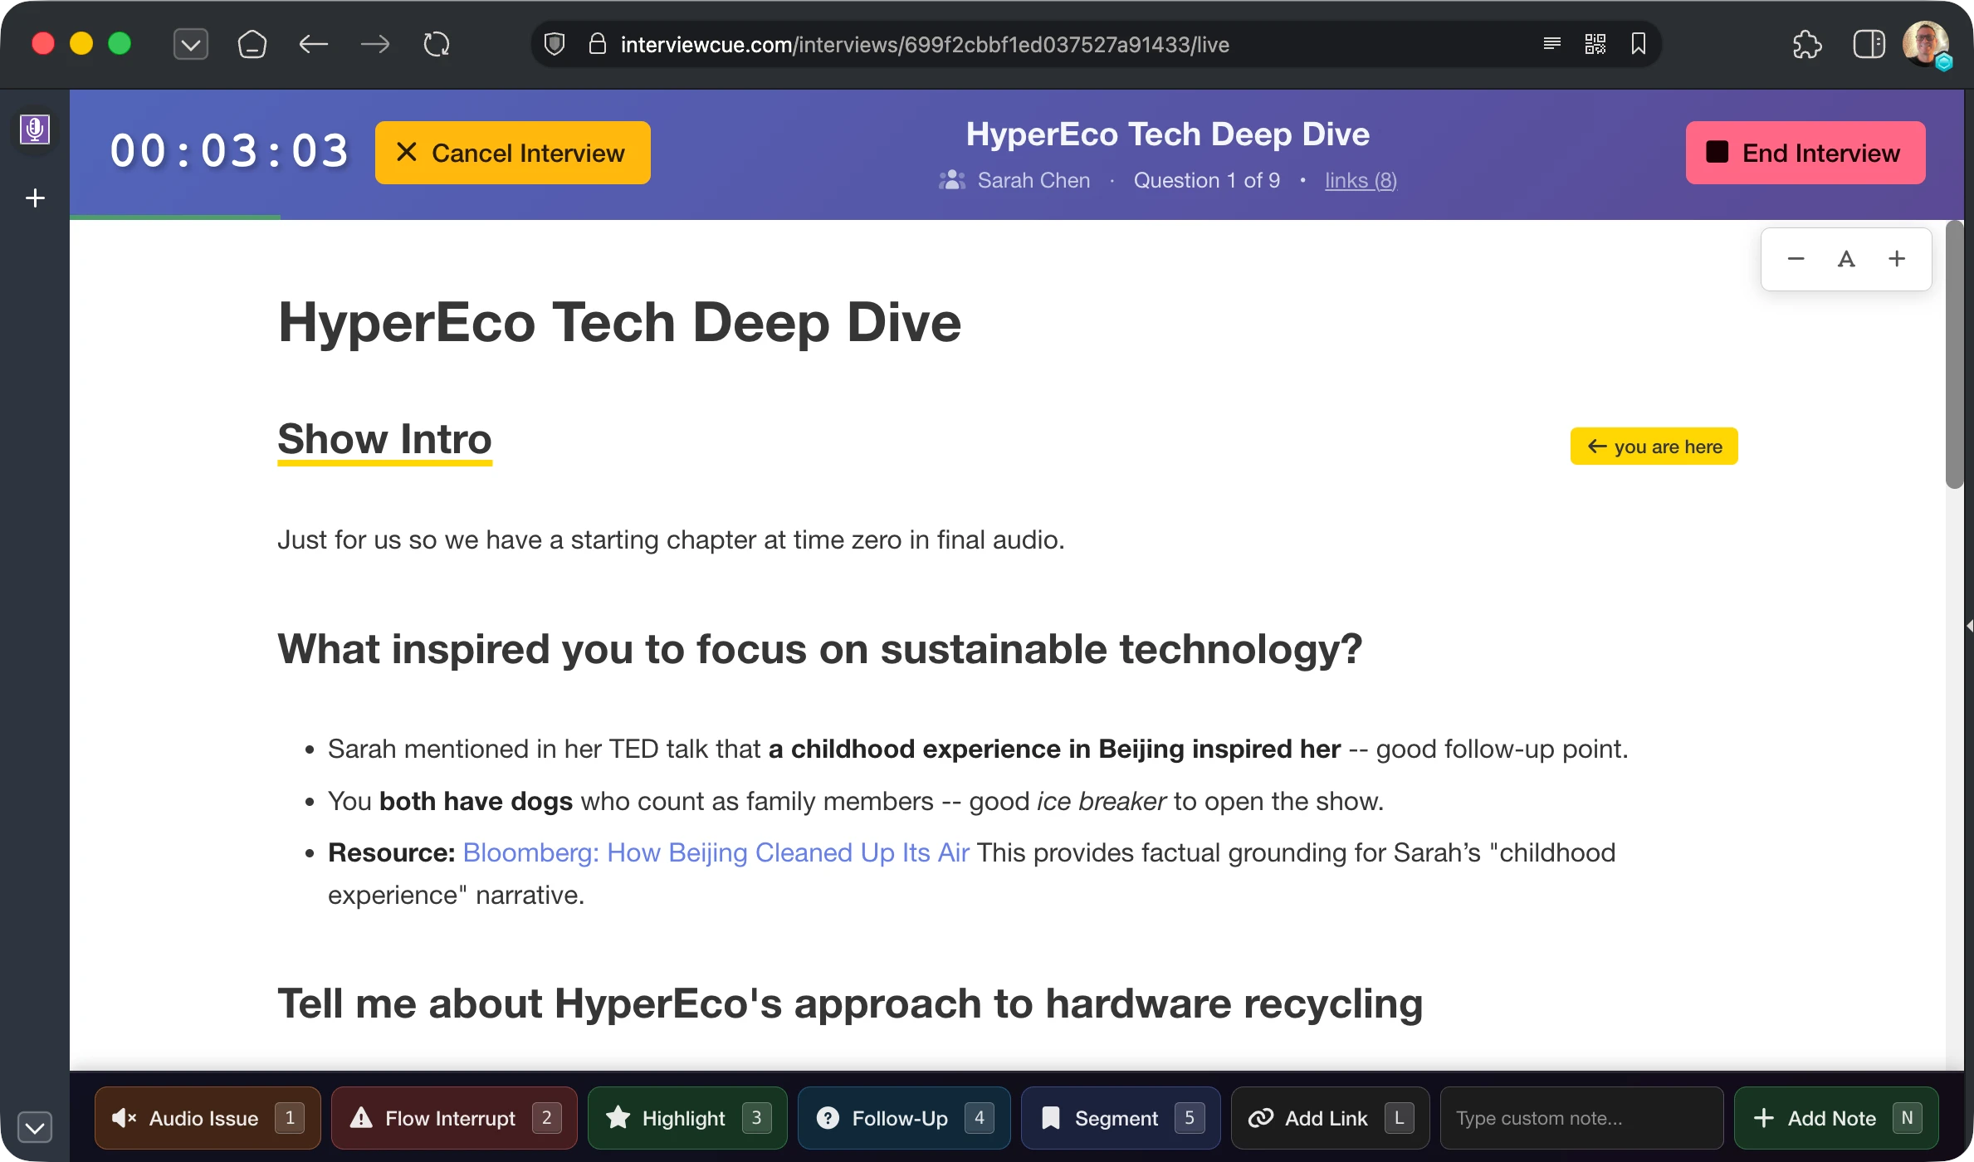The image size is (1974, 1162).
Task: Mark an Audio Issue
Action: coord(208,1118)
